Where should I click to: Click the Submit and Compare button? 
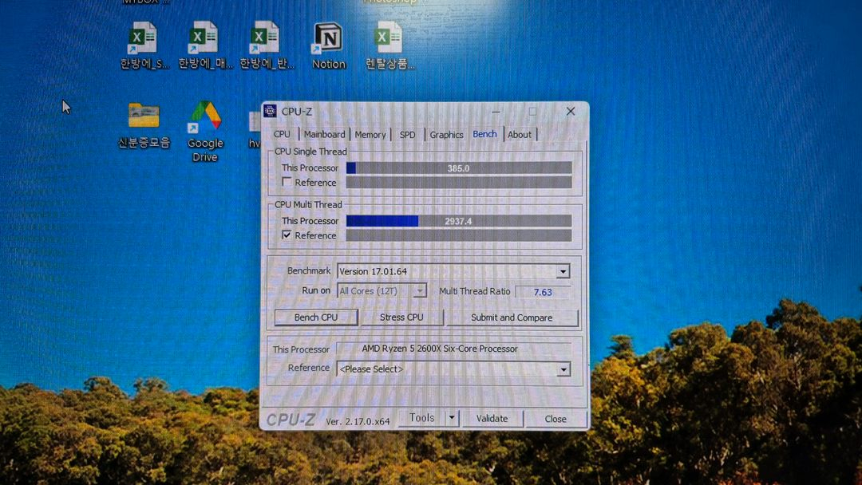512,317
